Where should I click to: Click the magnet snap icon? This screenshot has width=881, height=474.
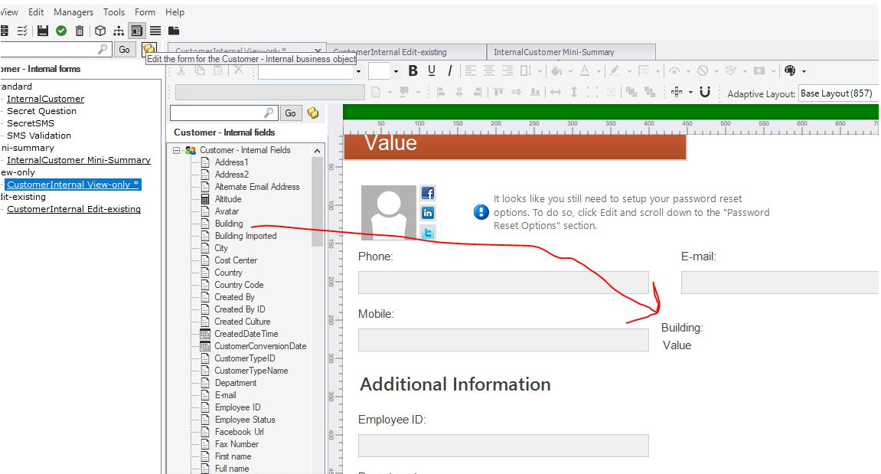click(705, 92)
